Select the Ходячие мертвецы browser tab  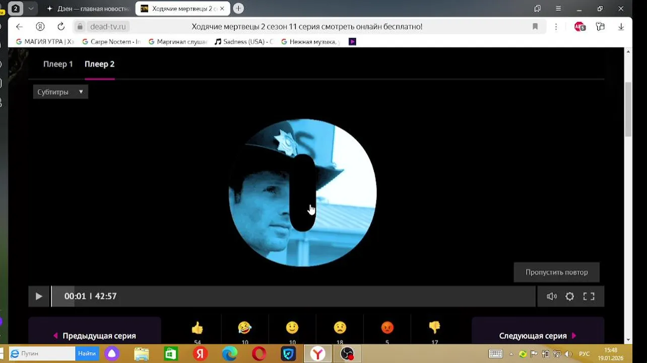tap(183, 9)
